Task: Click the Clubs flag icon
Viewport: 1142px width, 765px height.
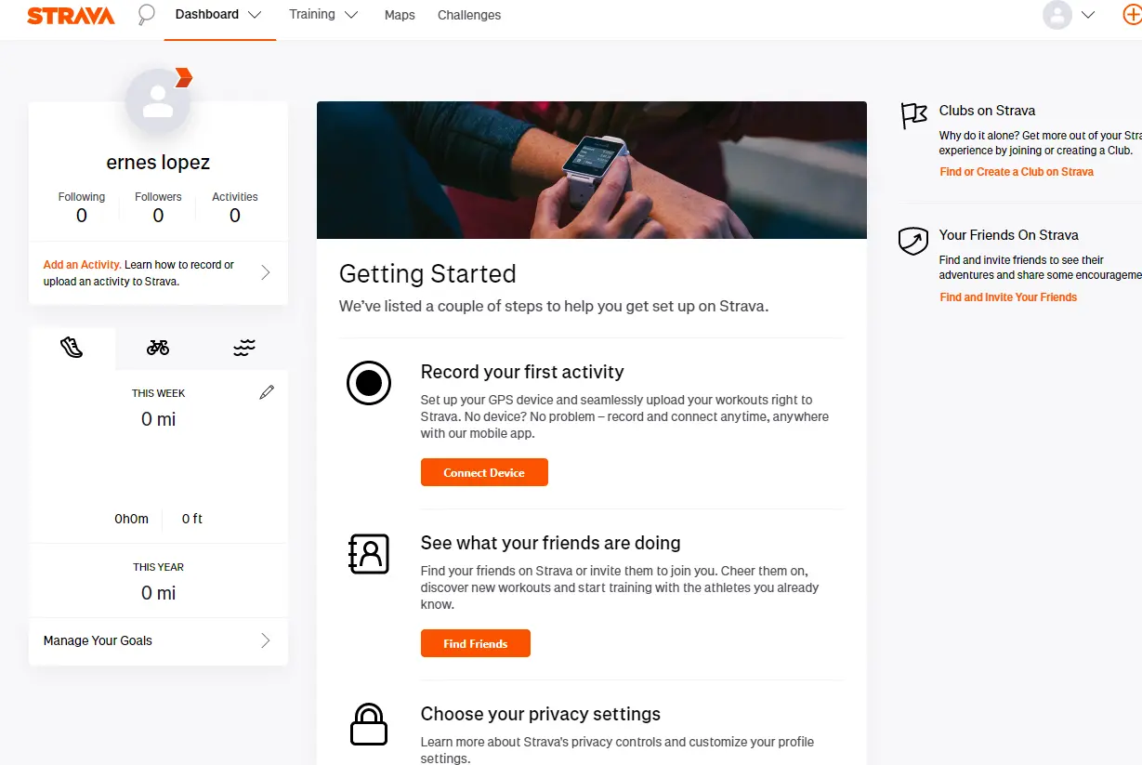Action: (x=914, y=115)
